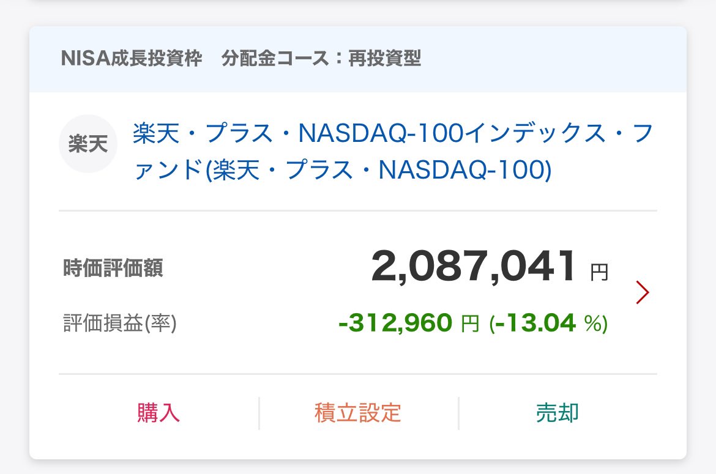Click the divider between 積立設定 and 売却

tap(458, 413)
